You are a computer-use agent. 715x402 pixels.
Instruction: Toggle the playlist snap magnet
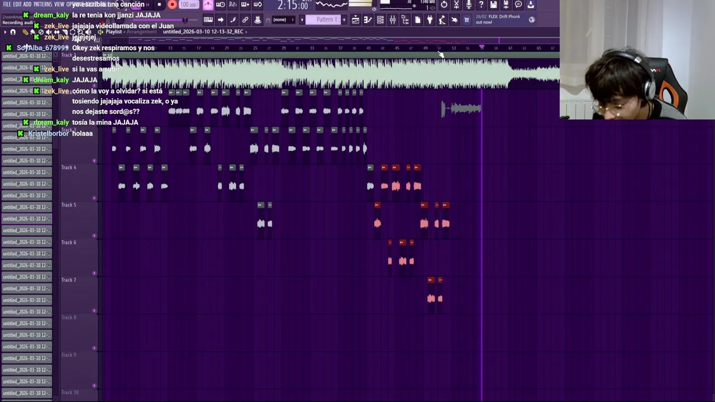(13, 32)
